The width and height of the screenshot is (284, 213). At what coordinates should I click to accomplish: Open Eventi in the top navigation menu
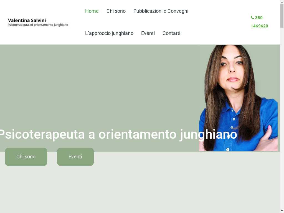pyautogui.click(x=148, y=33)
